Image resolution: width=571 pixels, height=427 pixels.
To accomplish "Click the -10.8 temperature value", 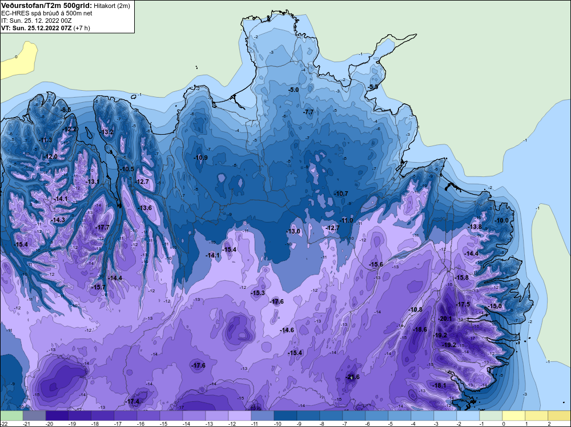I will pyautogui.click(x=416, y=310).
